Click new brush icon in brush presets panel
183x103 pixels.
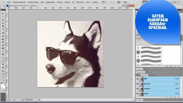coord(175,66)
